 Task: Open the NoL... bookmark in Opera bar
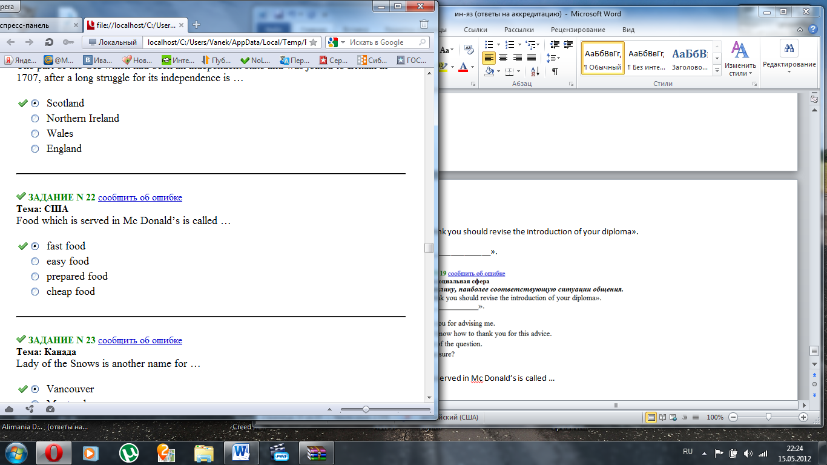point(255,60)
